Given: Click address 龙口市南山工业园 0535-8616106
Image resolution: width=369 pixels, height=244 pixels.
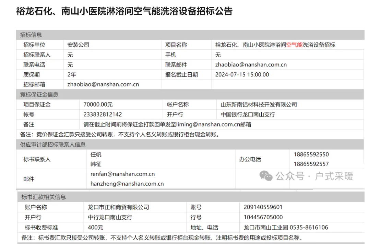Looking at the screenshot, I should click(286, 228).
